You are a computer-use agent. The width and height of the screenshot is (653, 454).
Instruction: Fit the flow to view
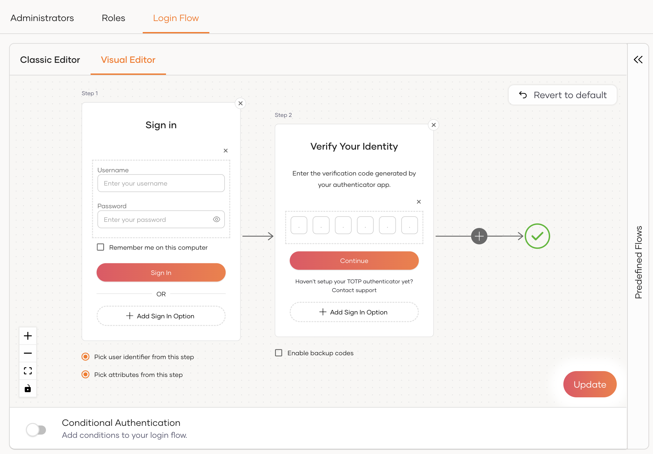point(28,371)
